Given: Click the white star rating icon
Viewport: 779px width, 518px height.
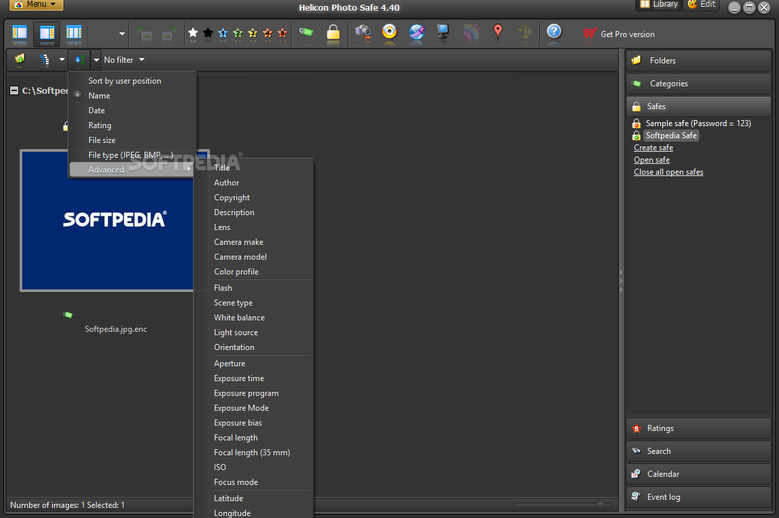Looking at the screenshot, I should [193, 33].
